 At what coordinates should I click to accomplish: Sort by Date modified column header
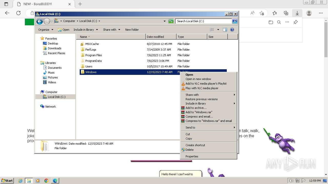161,37
